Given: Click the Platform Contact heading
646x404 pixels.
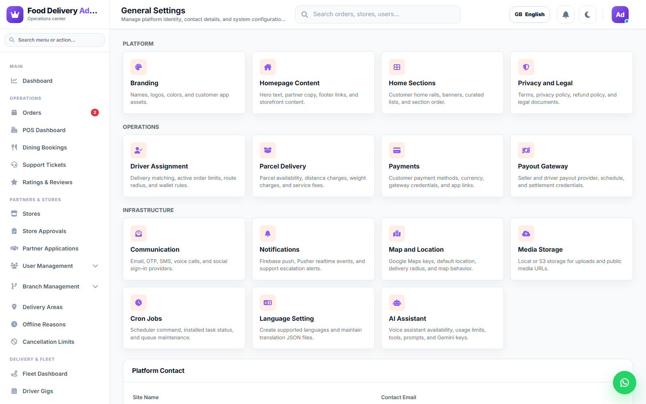Looking at the screenshot, I should tap(158, 371).
